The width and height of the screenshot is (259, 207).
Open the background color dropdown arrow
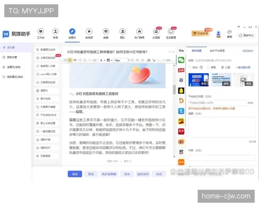pos(112,60)
